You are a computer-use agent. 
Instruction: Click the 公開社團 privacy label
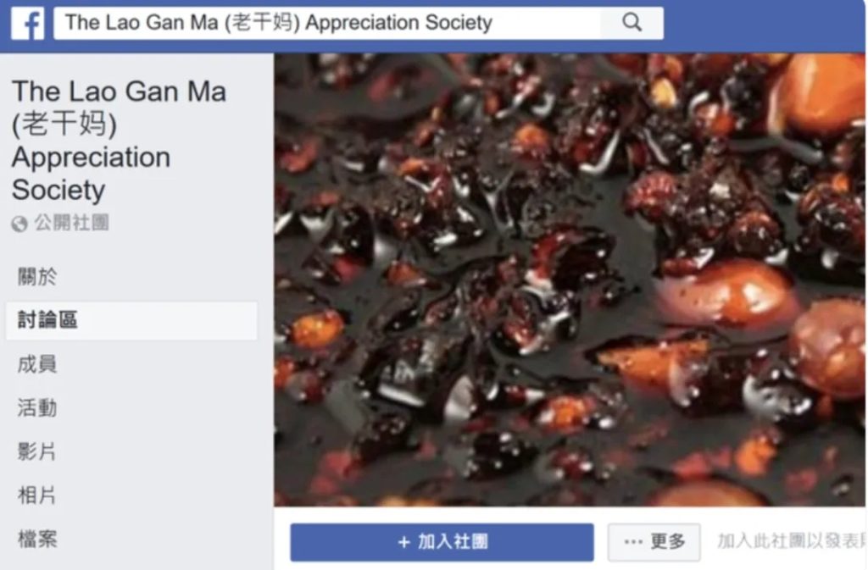click(x=71, y=224)
